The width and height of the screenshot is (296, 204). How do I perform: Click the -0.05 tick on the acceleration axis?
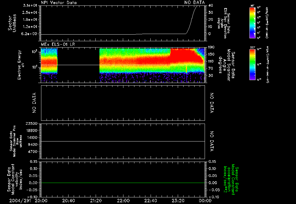(214, 190)
